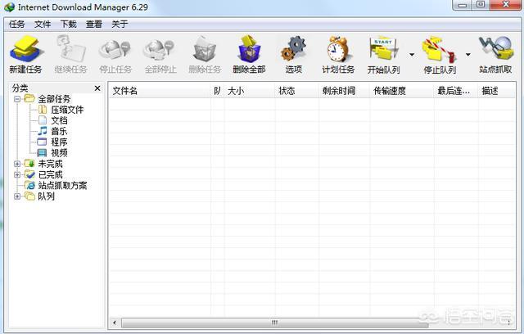Select the 视频 category
The width and height of the screenshot is (524, 334).
pyautogui.click(x=52, y=152)
